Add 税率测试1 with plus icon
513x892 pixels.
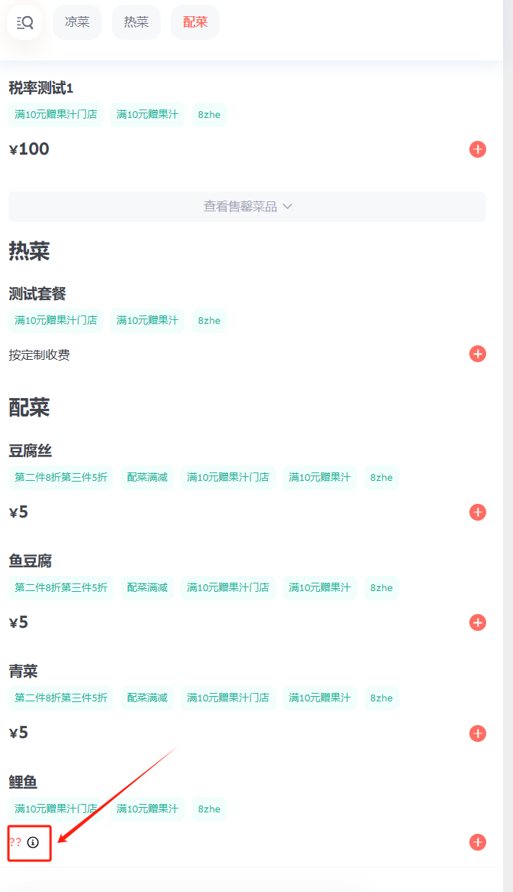click(478, 149)
